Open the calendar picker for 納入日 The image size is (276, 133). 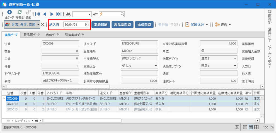pos(87,24)
